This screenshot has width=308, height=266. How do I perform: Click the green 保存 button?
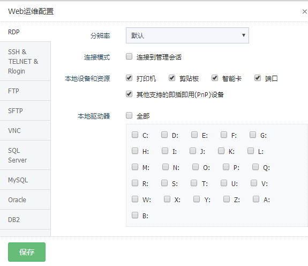(x=27, y=252)
